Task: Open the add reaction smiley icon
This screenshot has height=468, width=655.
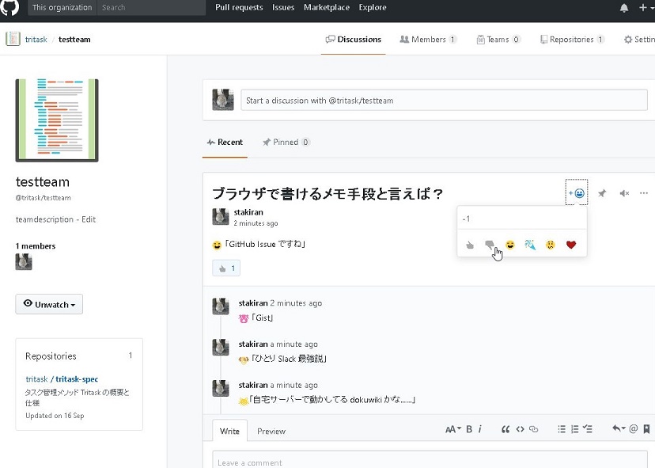Action: click(578, 192)
